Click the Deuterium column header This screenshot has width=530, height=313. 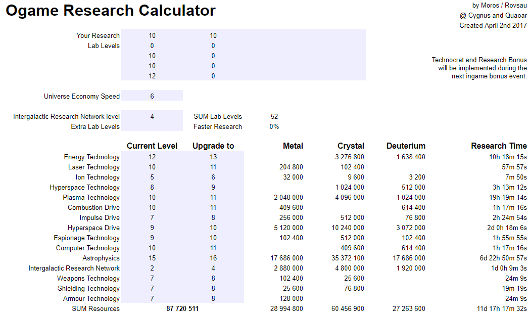(406, 146)
